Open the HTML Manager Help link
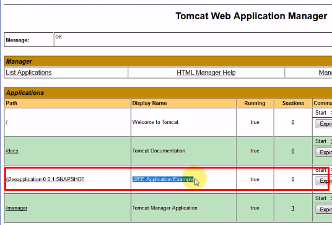 click(x=206, y=73)
